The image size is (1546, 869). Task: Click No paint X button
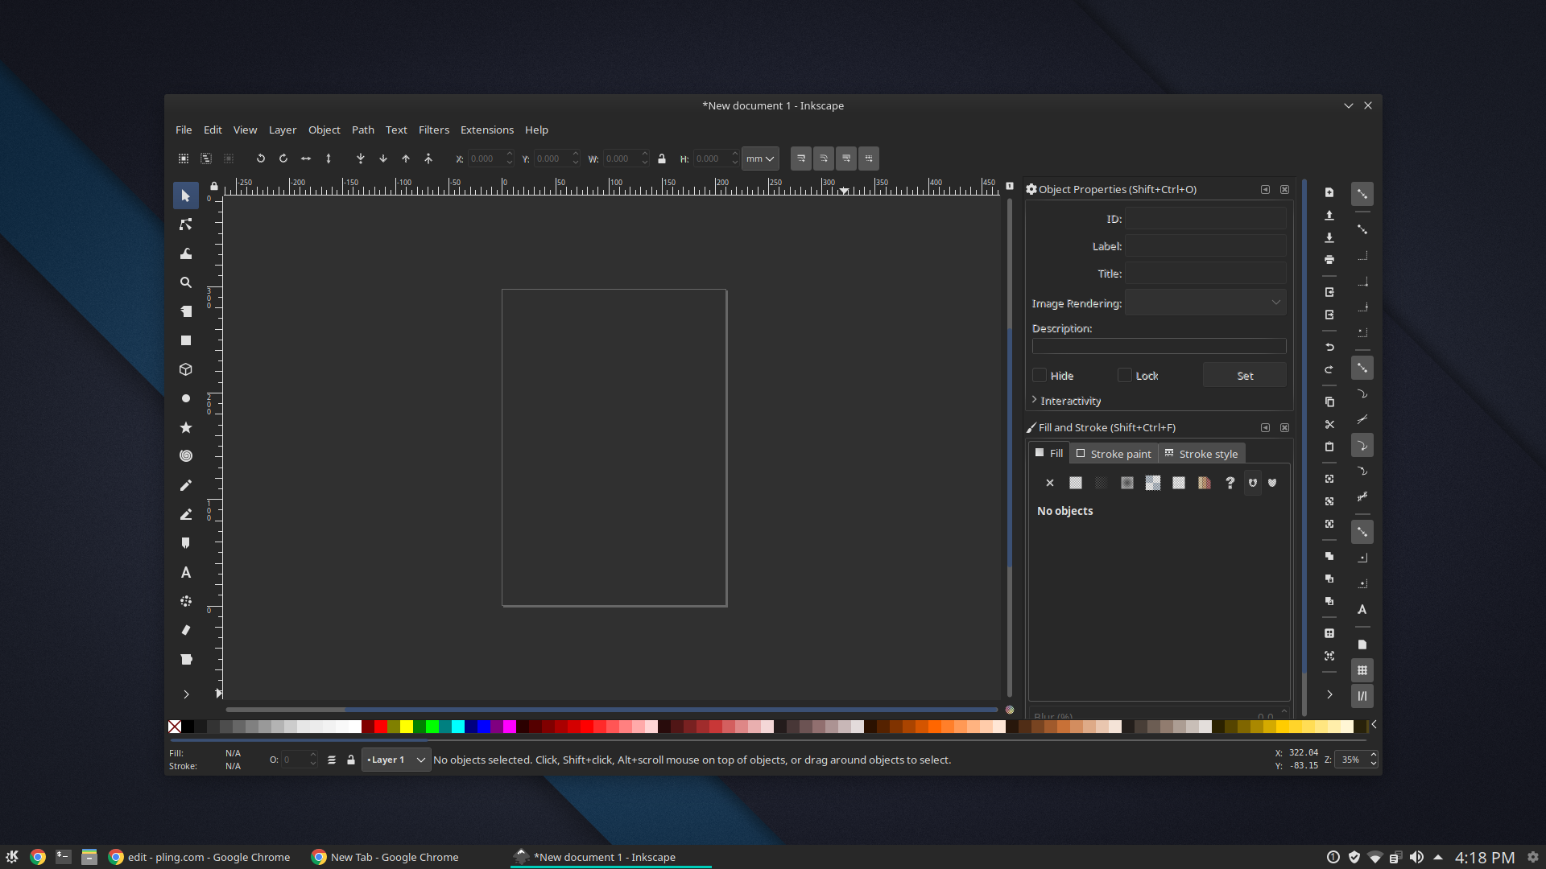click(x=1050, y=483)
